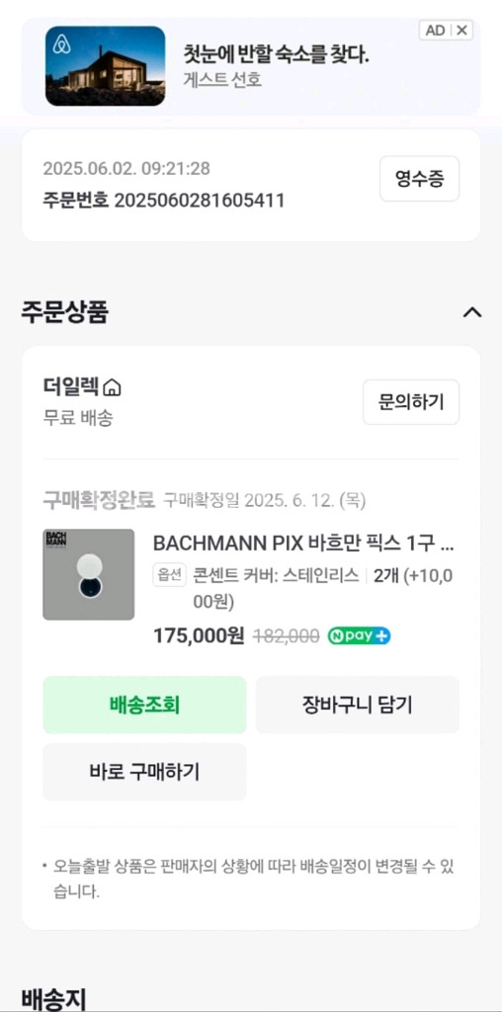Open the 더일렉 seller store name
The image size is (502, 1012).
point(71,386)
